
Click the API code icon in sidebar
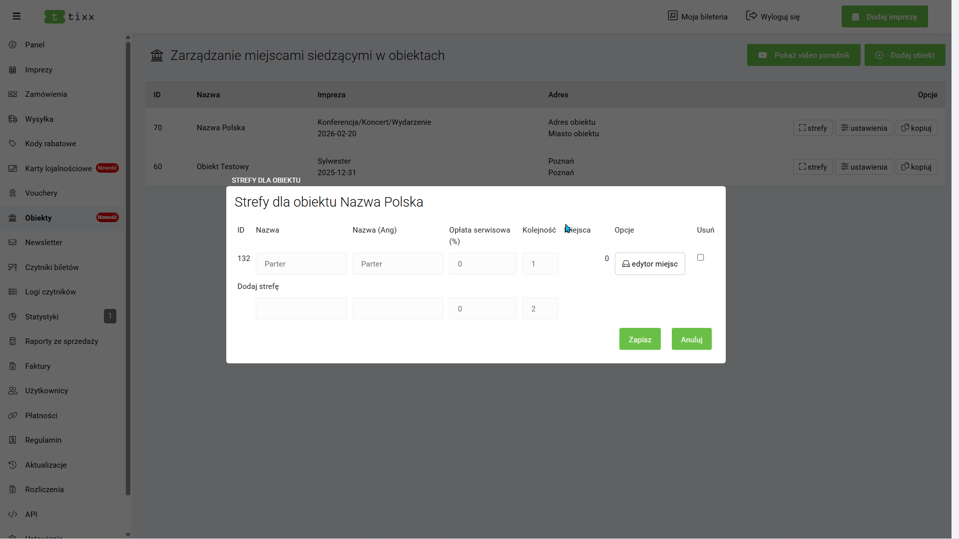(x=12, y=515)
